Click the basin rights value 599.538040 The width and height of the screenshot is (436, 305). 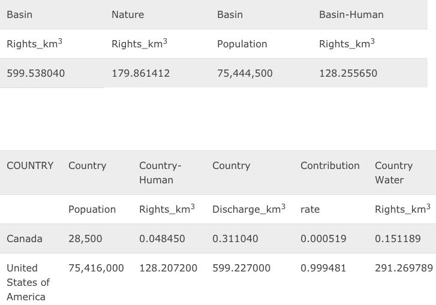pos(35,73)
